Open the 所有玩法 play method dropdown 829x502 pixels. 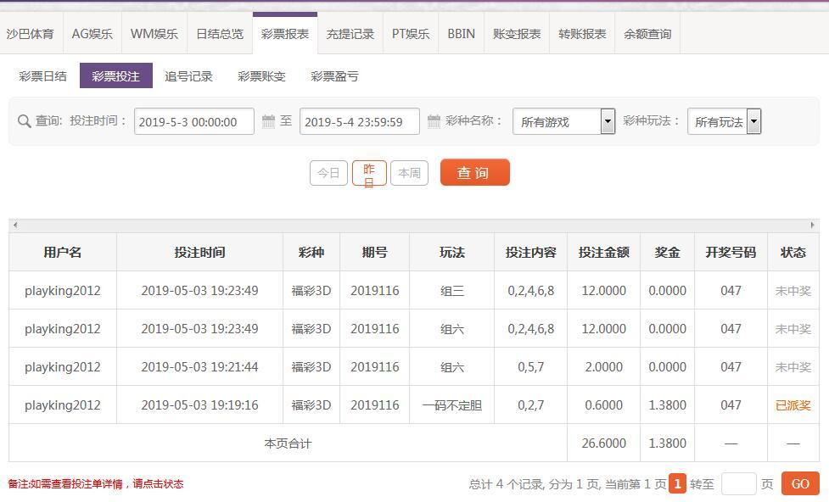[x=724, y=121]
